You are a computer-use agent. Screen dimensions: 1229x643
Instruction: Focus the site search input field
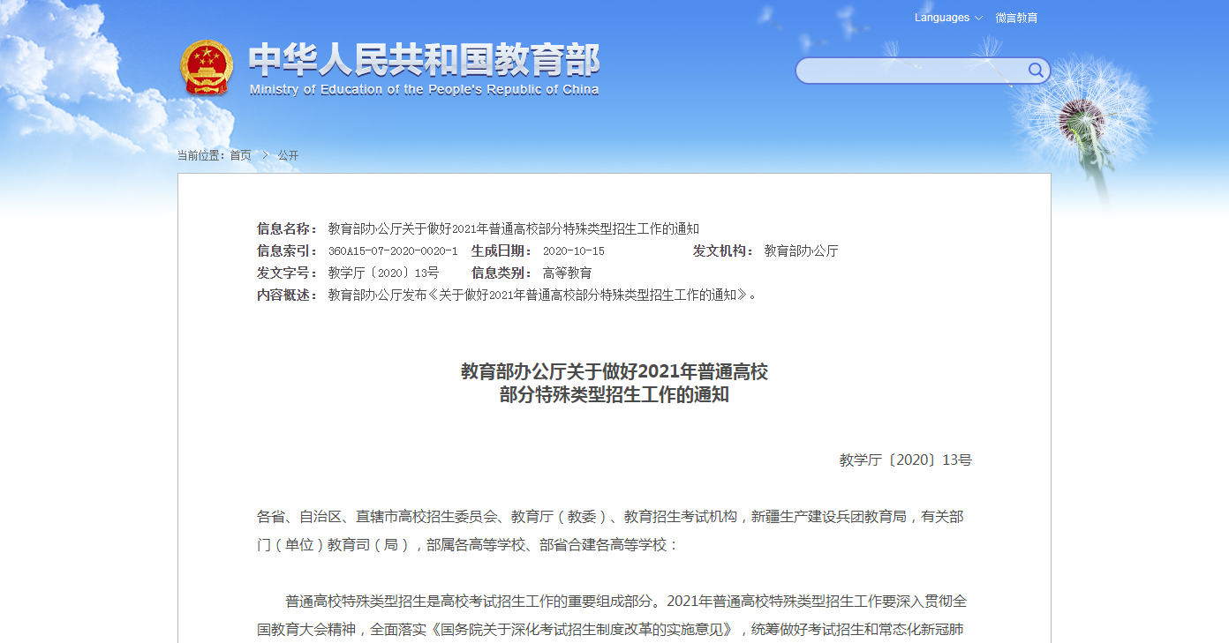[x=912, y=71]
